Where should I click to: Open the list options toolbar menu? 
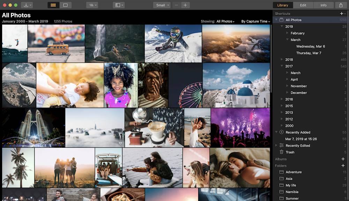pyautogui.click(x=91, y=5)
